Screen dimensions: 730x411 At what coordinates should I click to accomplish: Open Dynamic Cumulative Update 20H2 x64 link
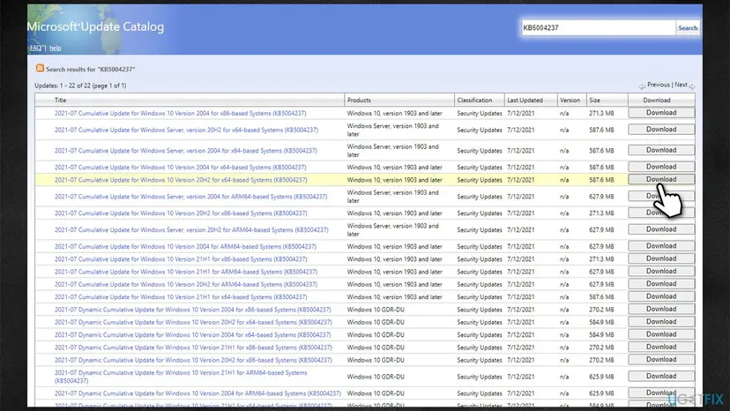(x=193, y=322)
